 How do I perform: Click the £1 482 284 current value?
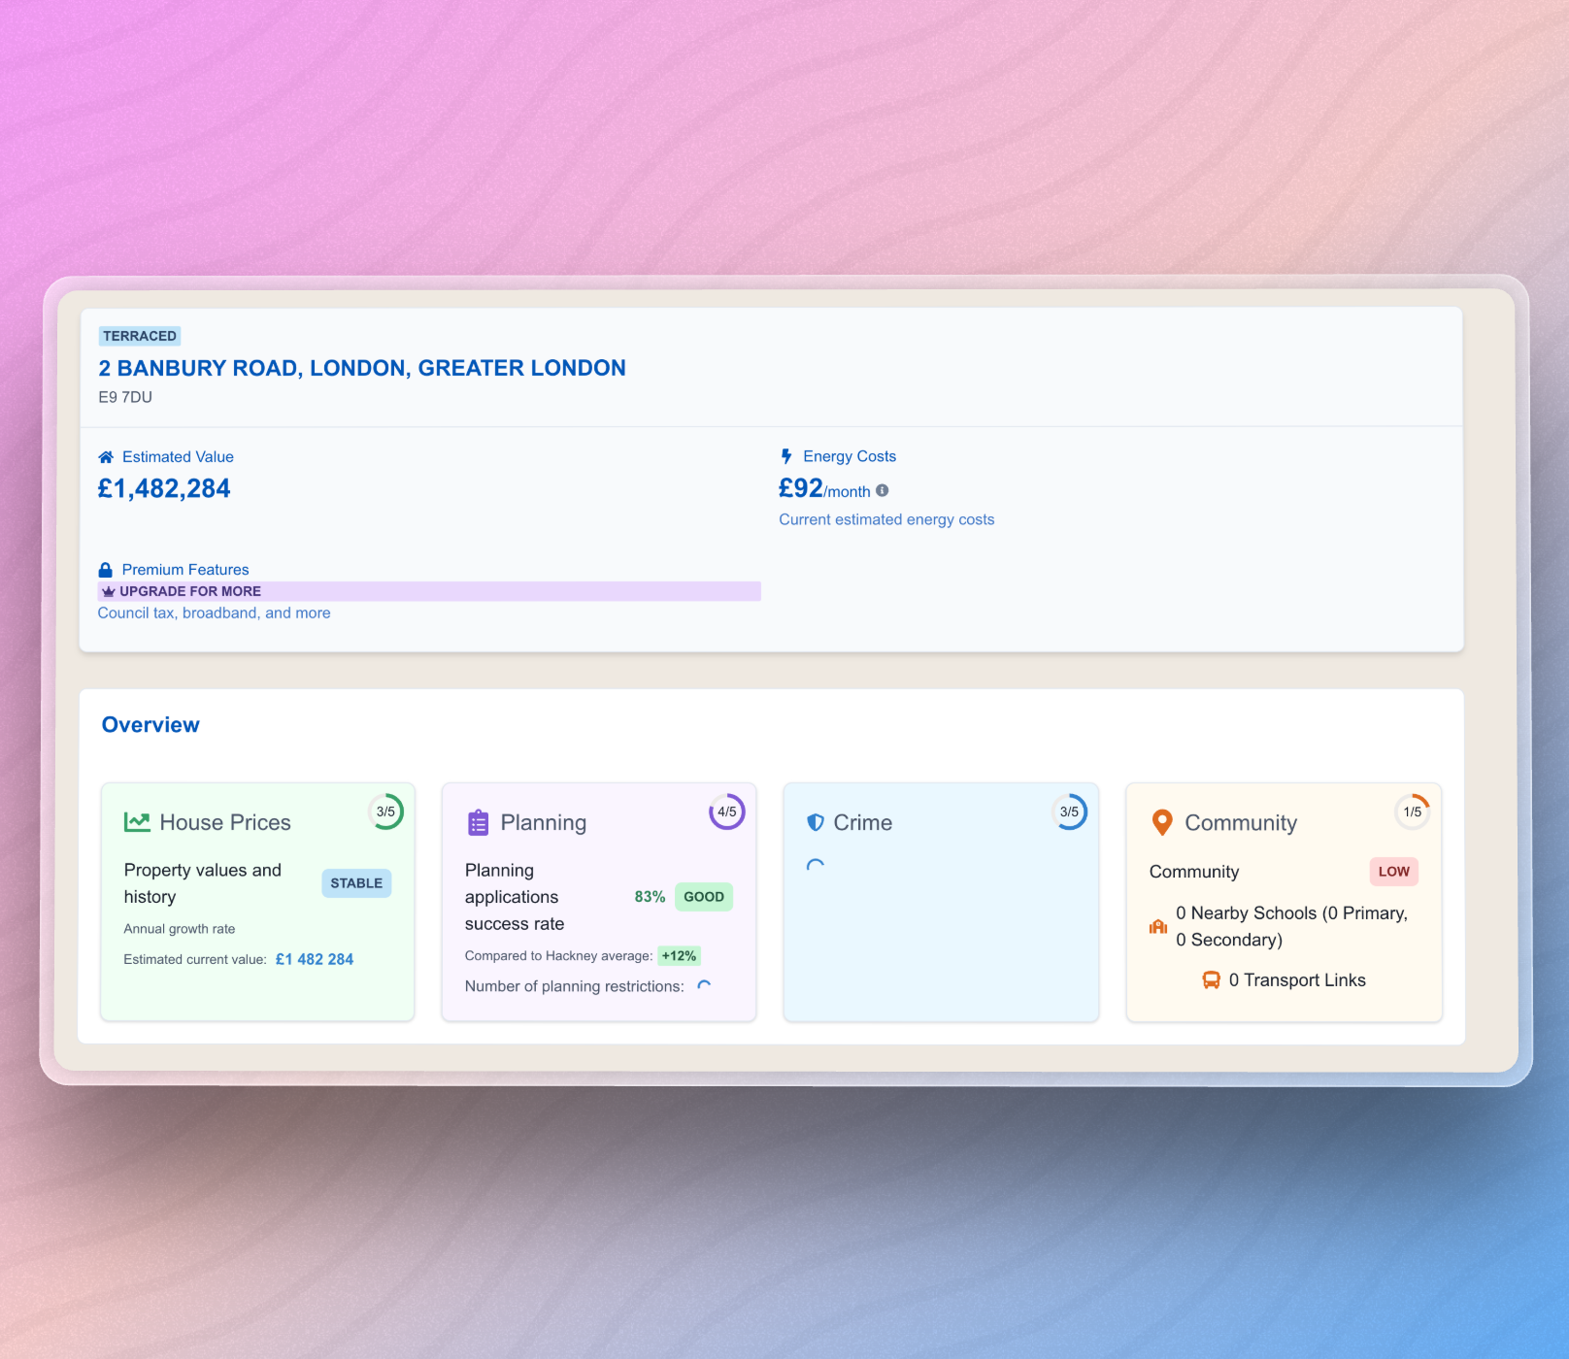point(315,959)
